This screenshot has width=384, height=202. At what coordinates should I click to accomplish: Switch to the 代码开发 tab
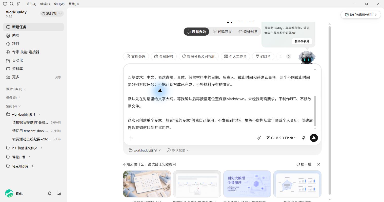(223, 32)
